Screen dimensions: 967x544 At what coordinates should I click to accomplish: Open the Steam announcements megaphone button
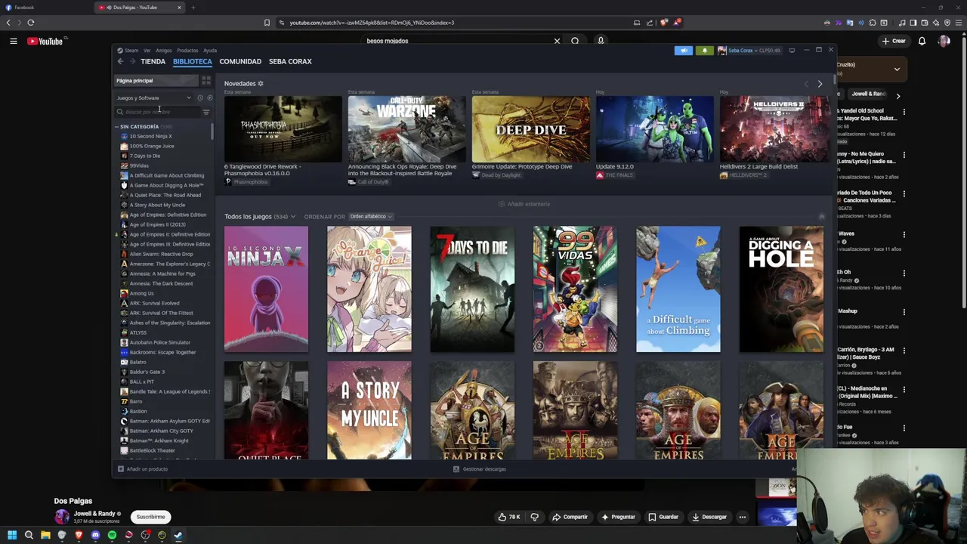[683, 51]
